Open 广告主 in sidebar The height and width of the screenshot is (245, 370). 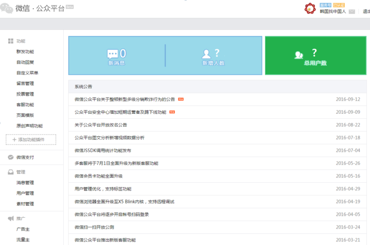(x=23, y=229)
